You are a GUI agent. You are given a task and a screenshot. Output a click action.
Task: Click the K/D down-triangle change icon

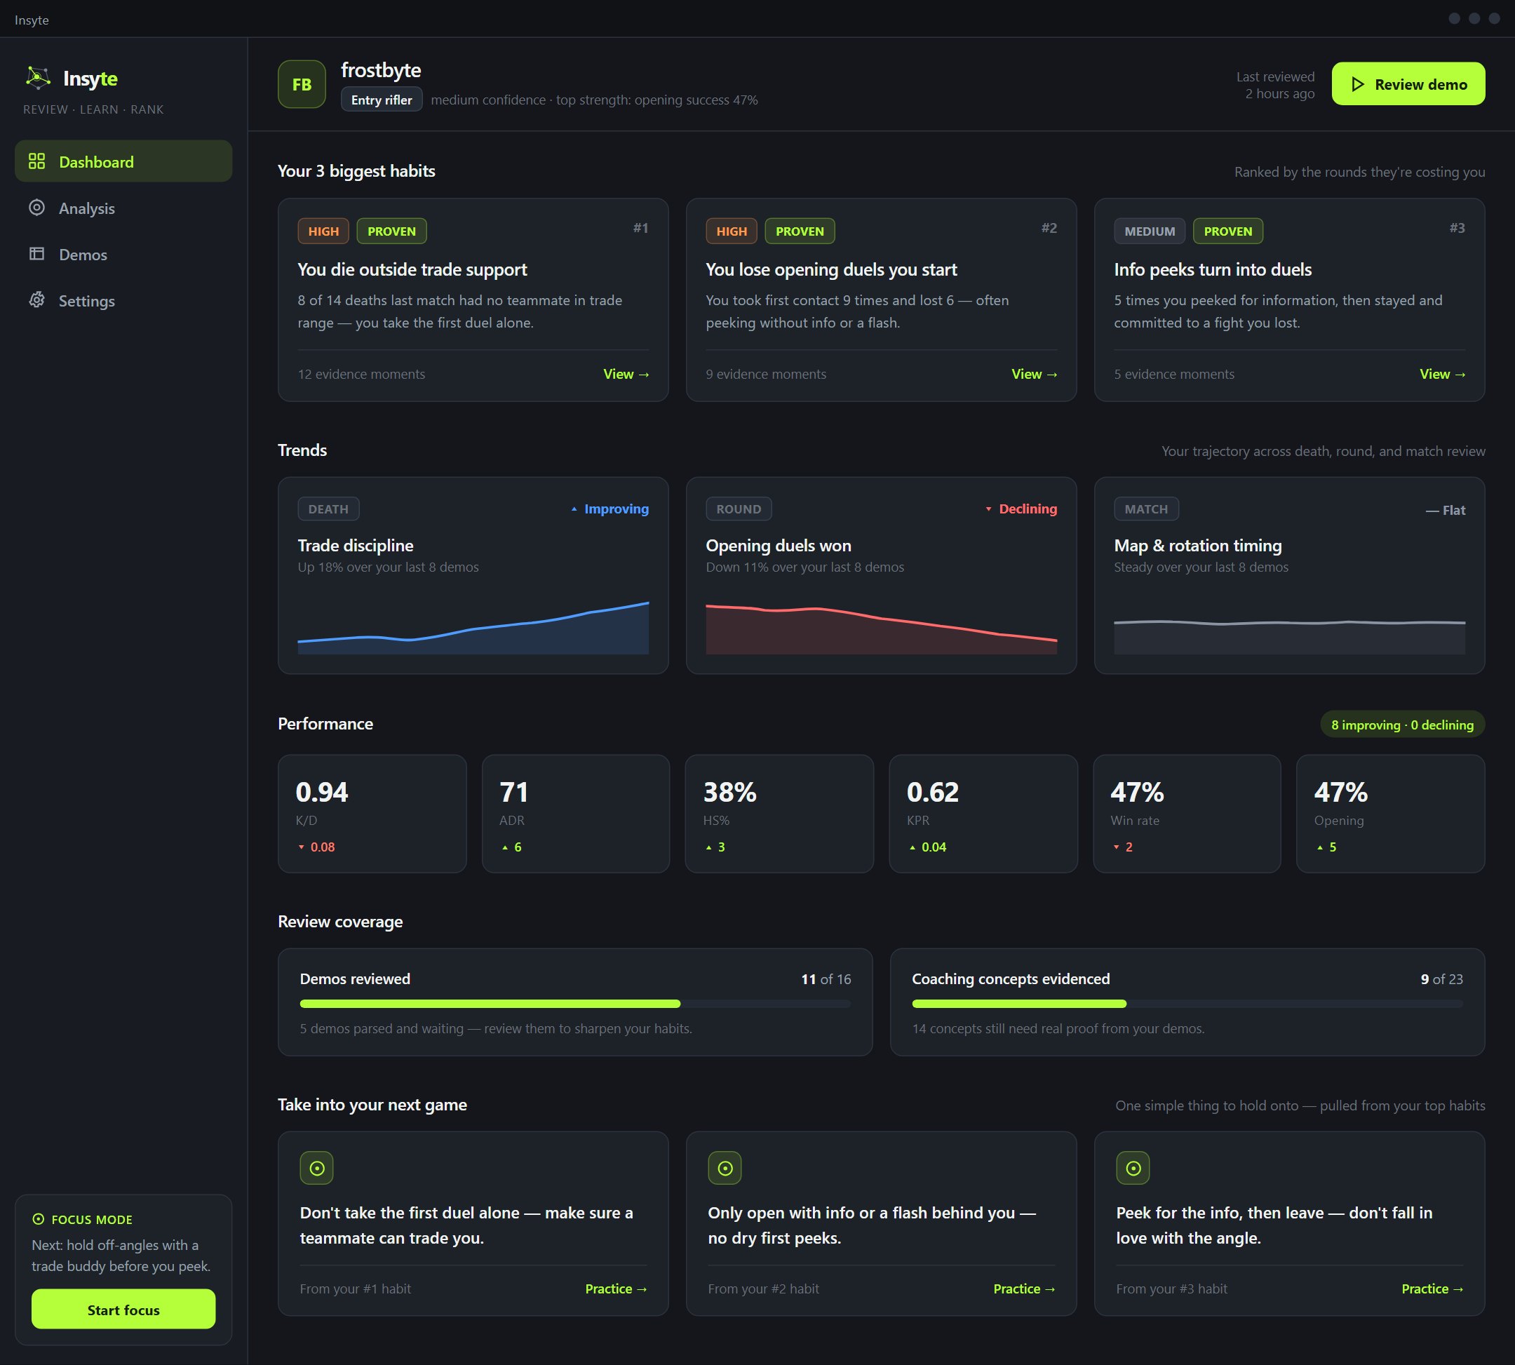click(302, 847)
